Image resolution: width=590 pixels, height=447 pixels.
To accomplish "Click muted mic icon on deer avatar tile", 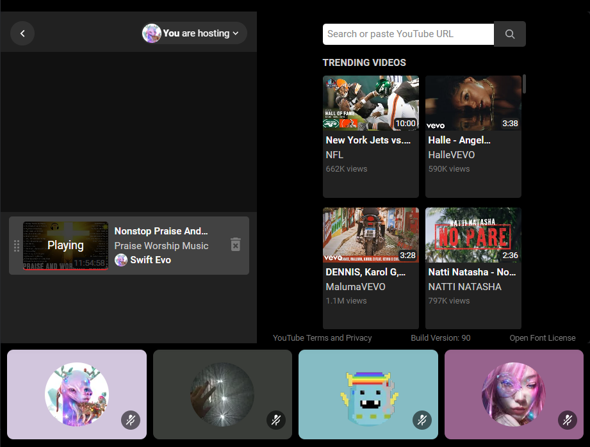I will 131,420.
